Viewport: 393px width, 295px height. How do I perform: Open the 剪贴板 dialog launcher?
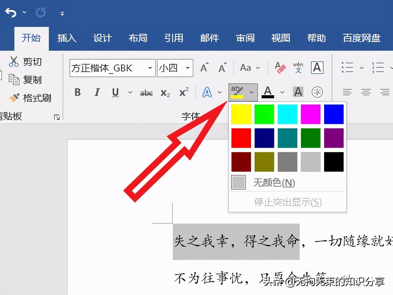[x=57, y=117]
